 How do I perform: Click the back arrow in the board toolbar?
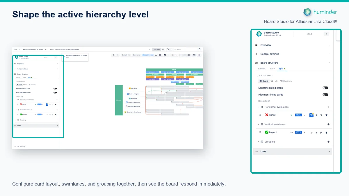(113, 55)
